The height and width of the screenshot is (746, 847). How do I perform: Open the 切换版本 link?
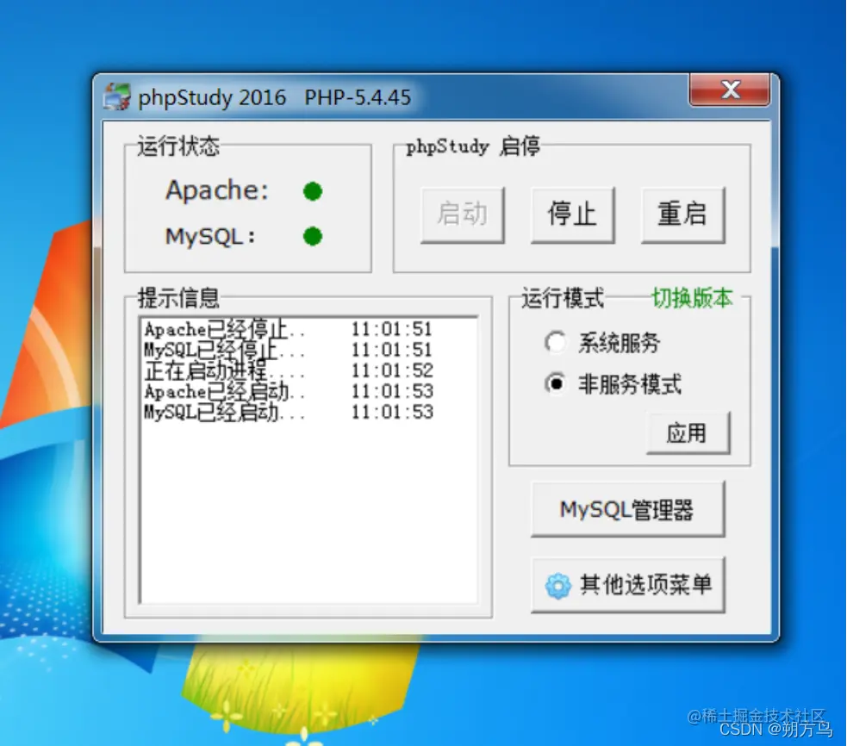click(692, 298)
